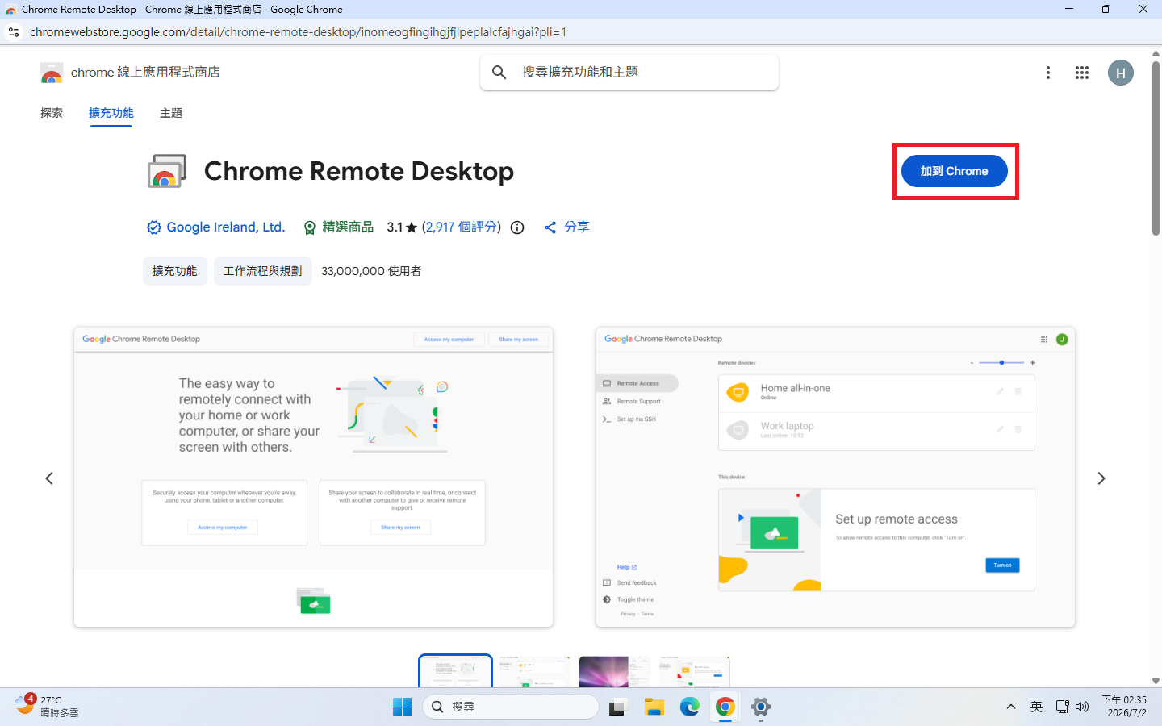Select the first carousel thumbnail
The height and width of the screenshot is (726, 1162).
(x=455, y=671)
